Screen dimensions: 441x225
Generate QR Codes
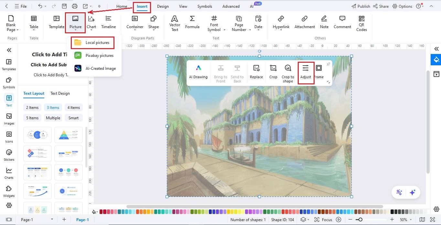point(361,23)
